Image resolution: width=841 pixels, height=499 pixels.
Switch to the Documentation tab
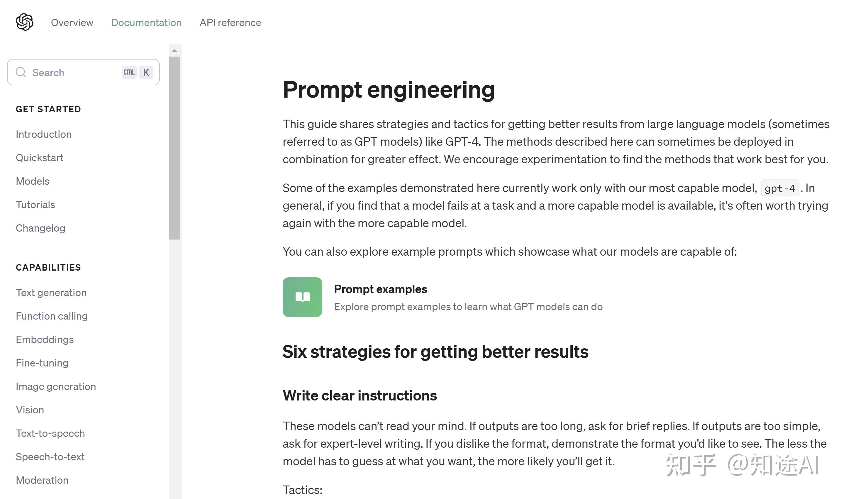[x=146, y=23]
